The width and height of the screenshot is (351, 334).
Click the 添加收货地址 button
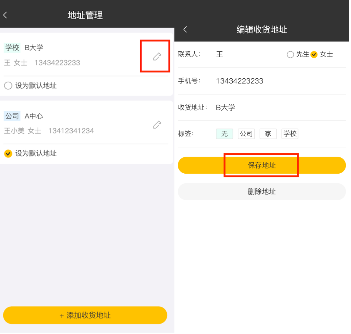[x=85, y=316]
